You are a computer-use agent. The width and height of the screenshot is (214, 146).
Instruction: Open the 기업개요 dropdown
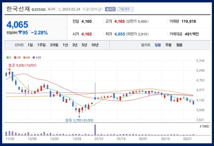125,9
